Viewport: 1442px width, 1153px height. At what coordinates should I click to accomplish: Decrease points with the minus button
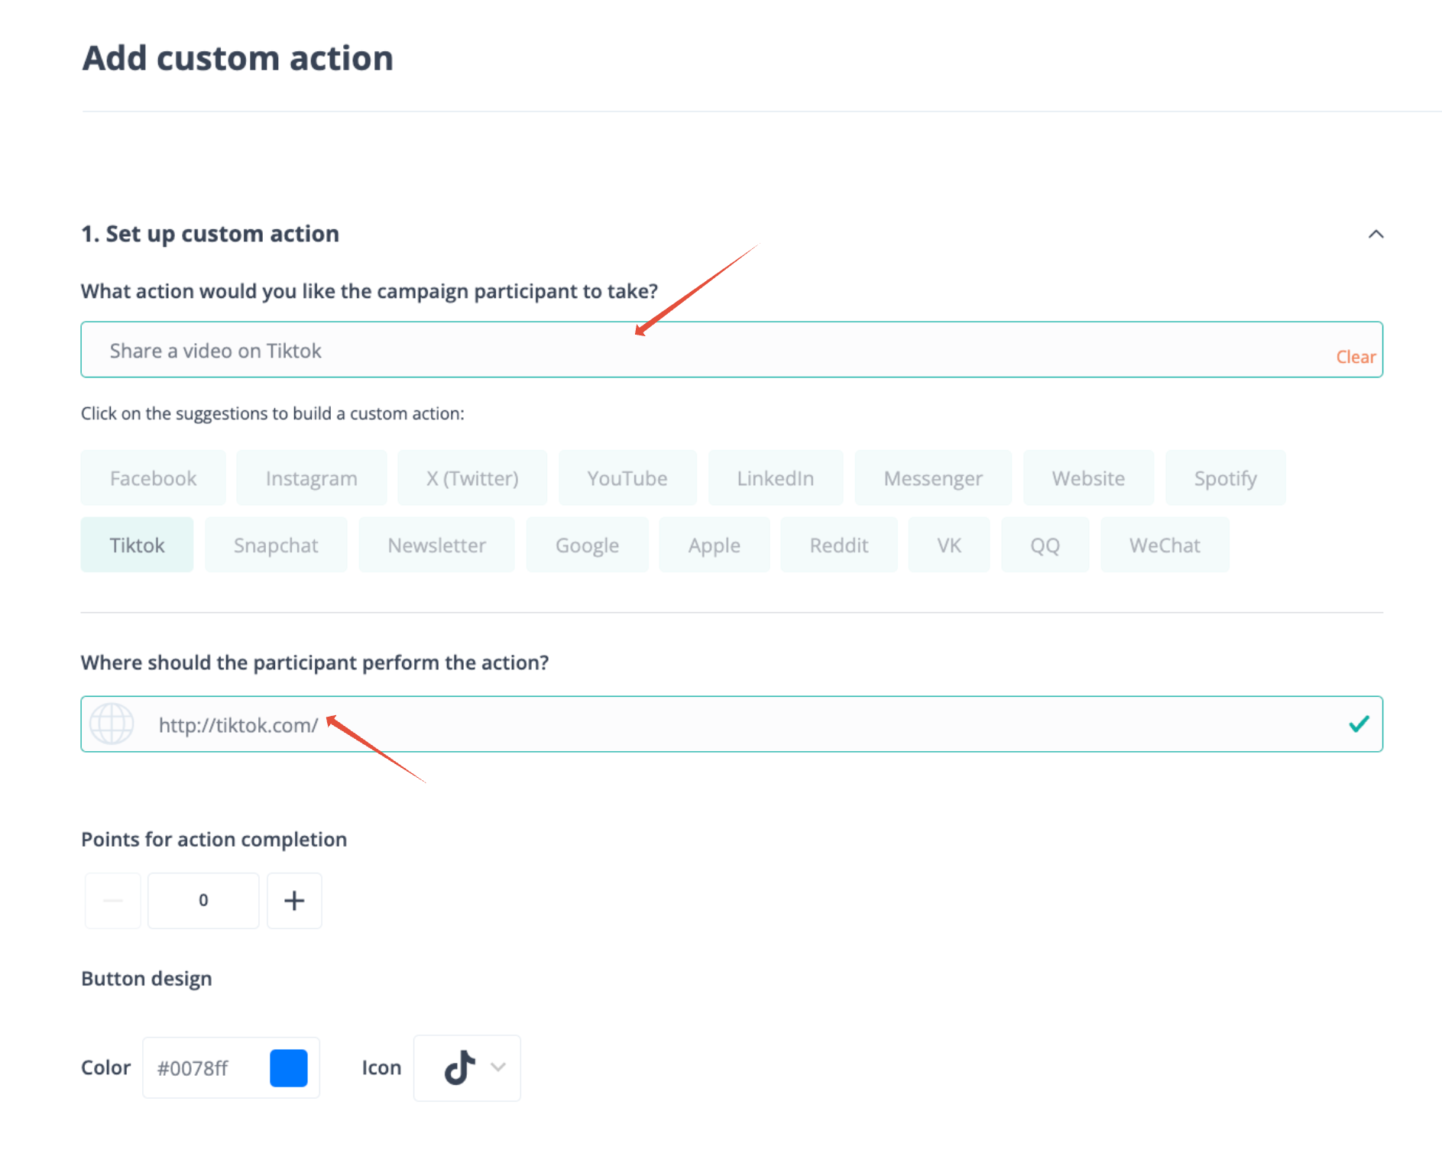click(113, 900)
